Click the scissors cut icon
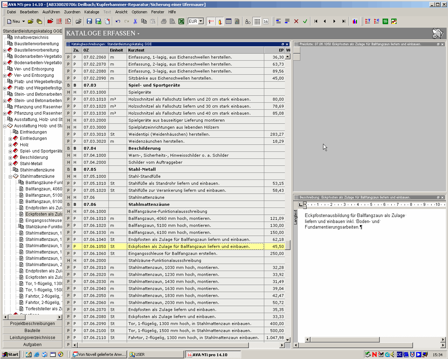Viewport: 448px width, 359px height. pyautogui.click(x=135, y=21)
